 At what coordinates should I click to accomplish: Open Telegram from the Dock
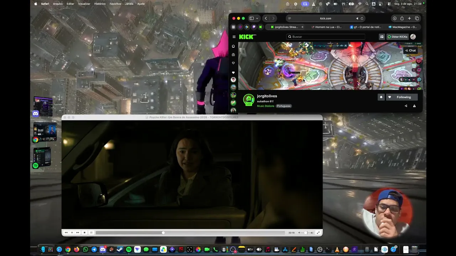pyautogui.click(x=94, y=250)
